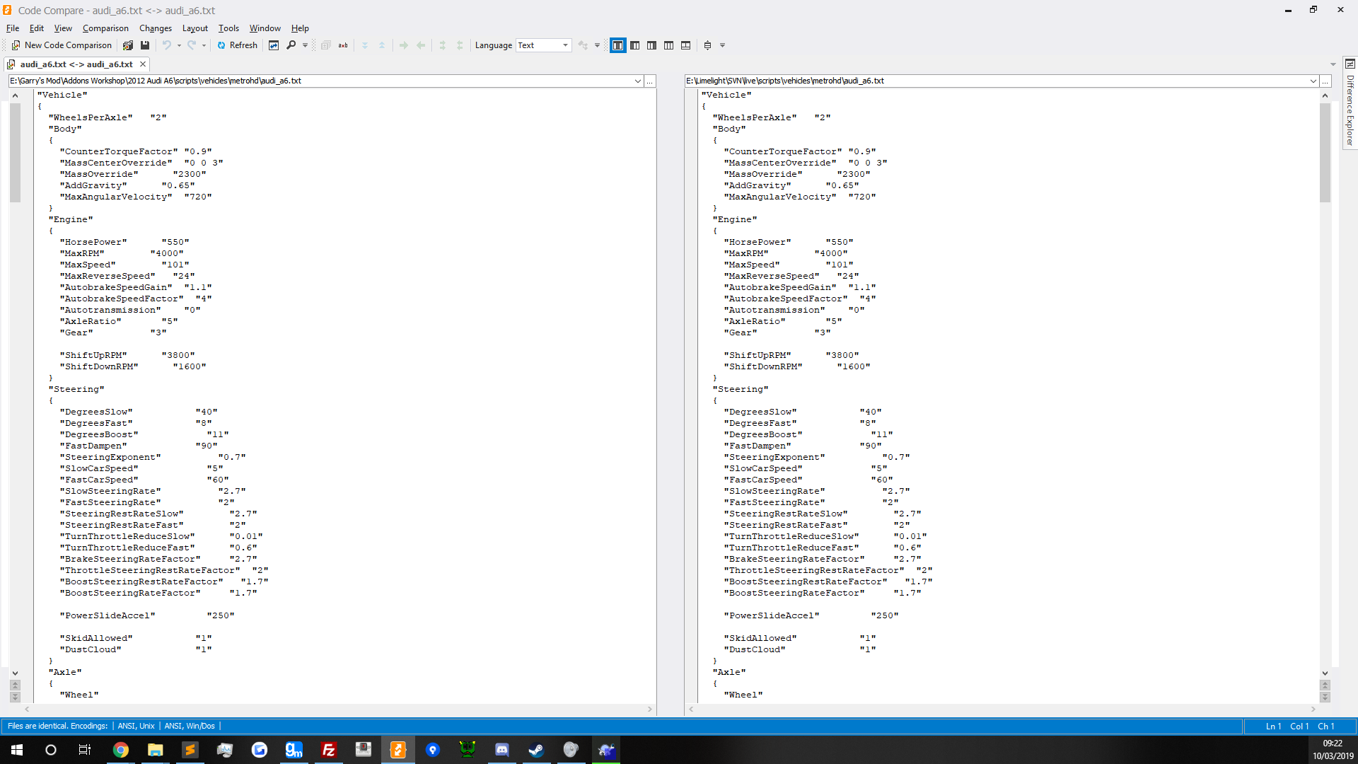
Task: Open the left file path history dropdown
Action: point(638,81)
